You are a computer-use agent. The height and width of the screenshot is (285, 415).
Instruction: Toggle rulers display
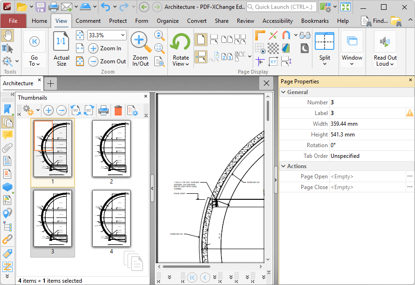coord(260,35)
